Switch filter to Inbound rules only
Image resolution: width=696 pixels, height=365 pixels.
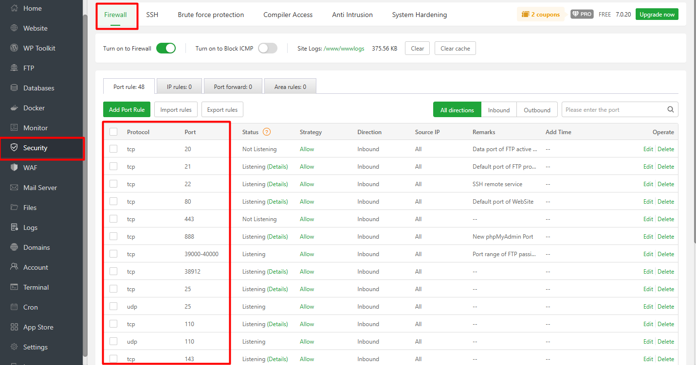498,109
